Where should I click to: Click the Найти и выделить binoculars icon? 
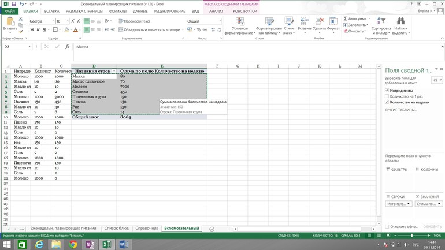coord(400,21)
